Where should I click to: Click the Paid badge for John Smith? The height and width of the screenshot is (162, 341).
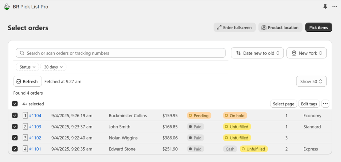click(195, 127)
